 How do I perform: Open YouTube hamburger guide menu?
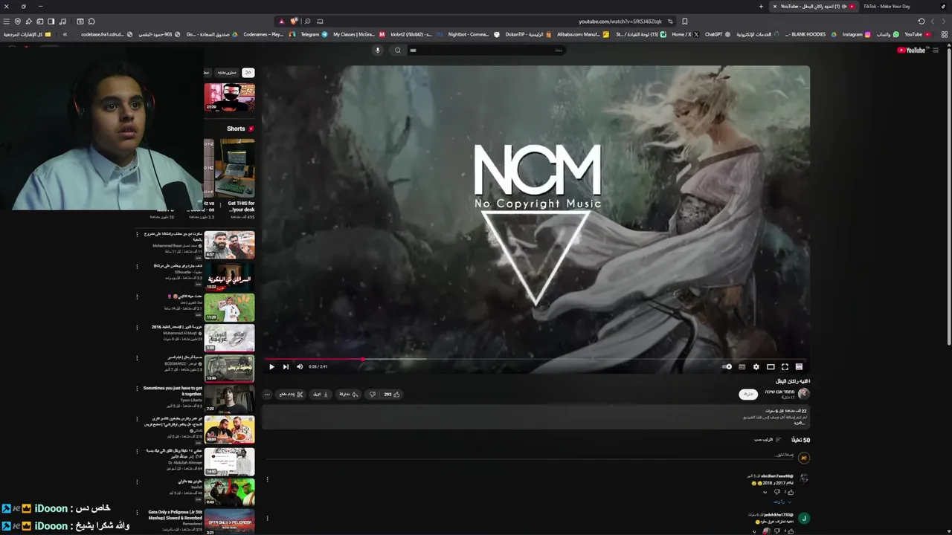pos(936,50)
